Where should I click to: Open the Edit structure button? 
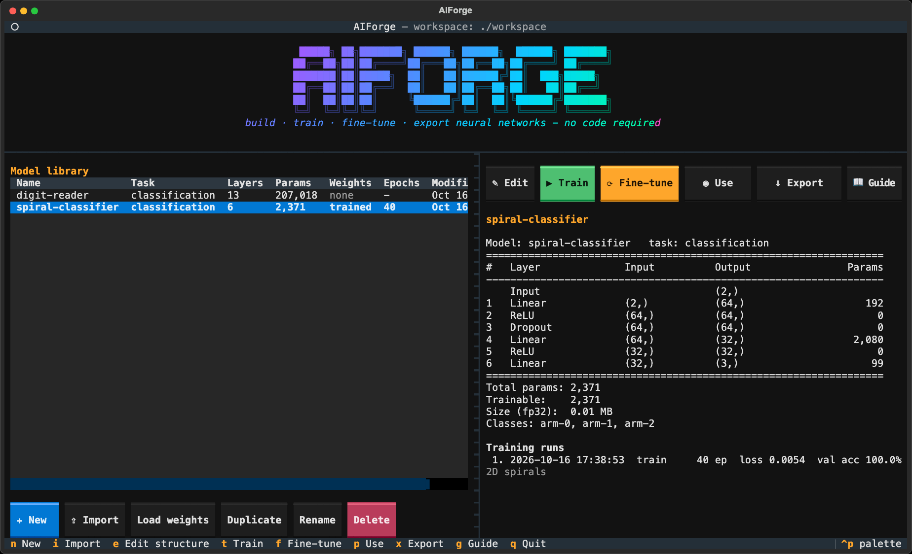point(510,183)
